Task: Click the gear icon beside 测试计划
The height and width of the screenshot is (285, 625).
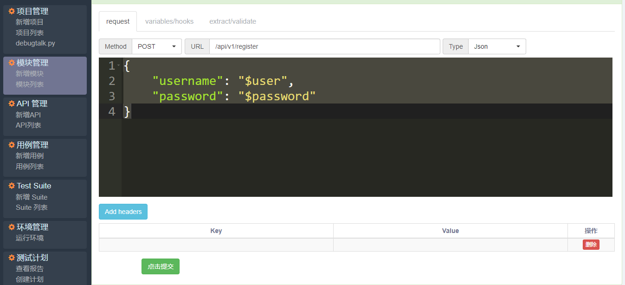Action: [12, 258]
